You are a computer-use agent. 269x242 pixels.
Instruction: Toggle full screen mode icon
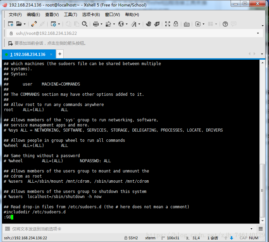(x=168, y=24)
